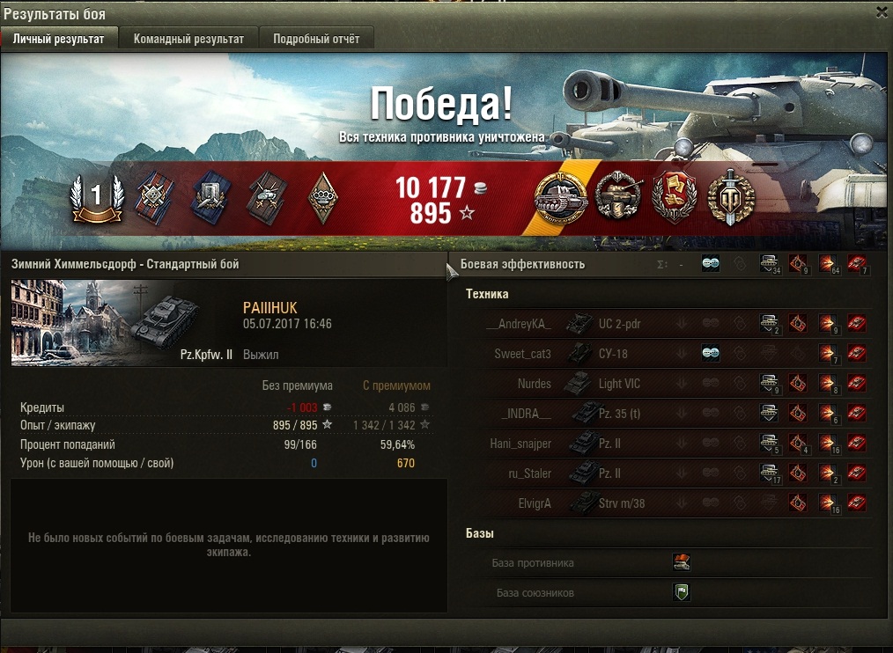Viewport: 893px width, 653px height.
Task: Click the allied base defense shield icon
Action: tap(681, 592)
